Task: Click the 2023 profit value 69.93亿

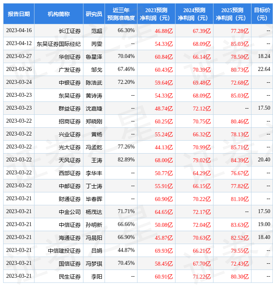Action: point(164,251)
